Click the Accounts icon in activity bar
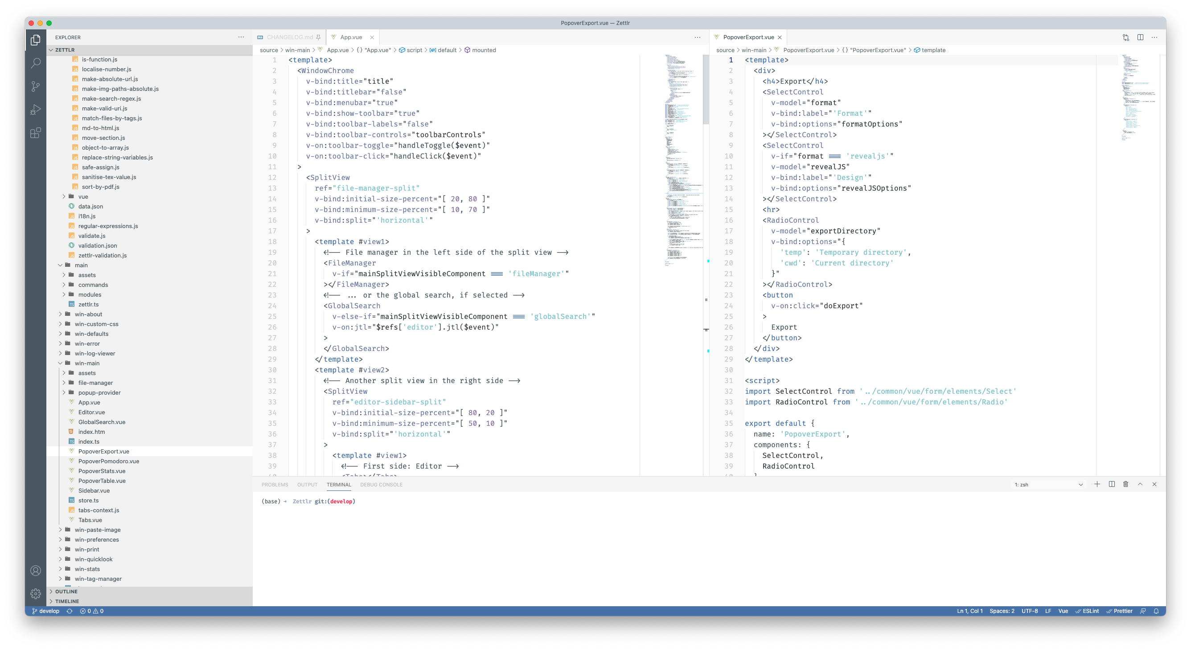1191x649 pixels. click(x=36, y=571)
